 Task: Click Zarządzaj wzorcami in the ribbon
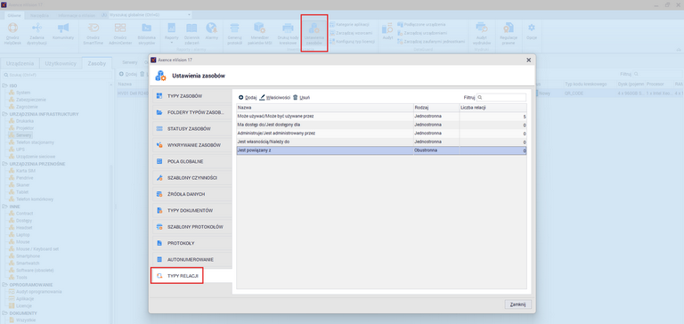point(351,33)
